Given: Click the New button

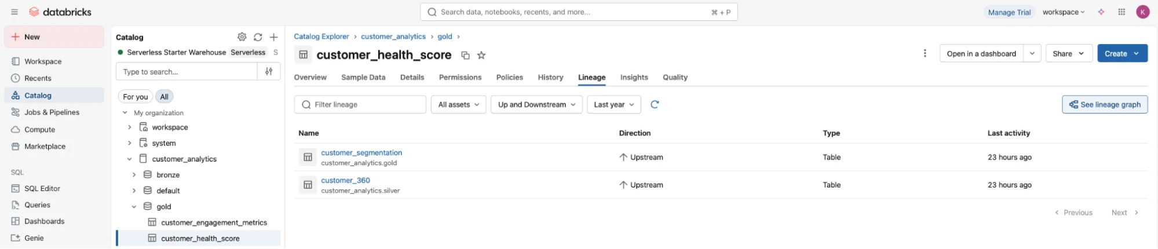Looking at the screenshot, I should (54, 37).
